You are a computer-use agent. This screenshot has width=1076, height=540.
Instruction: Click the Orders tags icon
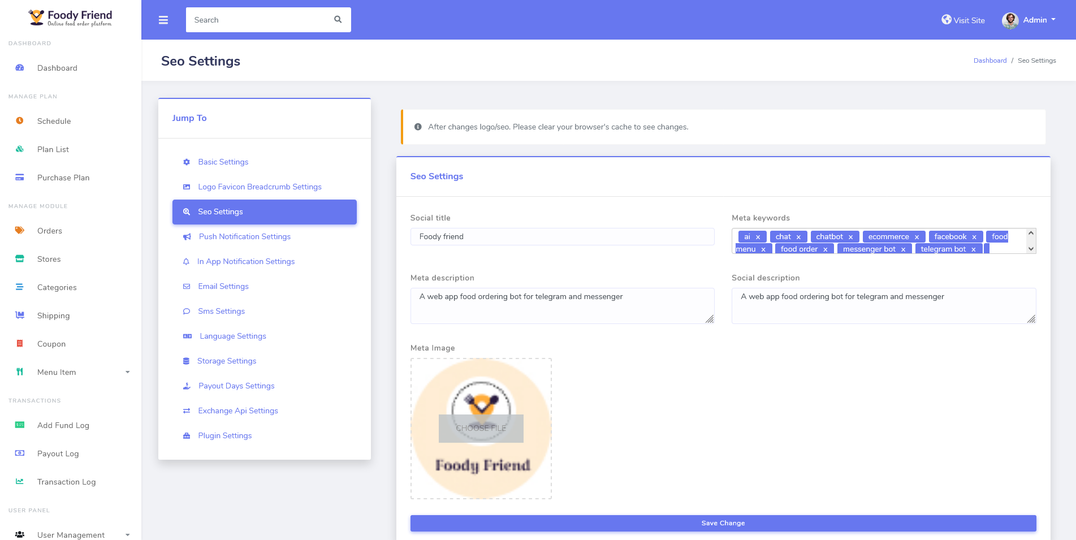coord(20,231)
